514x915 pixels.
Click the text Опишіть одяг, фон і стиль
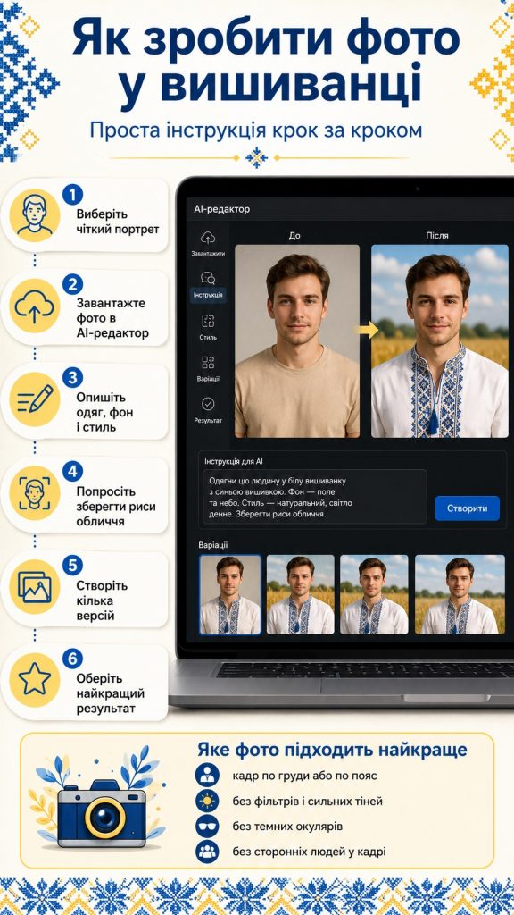(105, 413)
